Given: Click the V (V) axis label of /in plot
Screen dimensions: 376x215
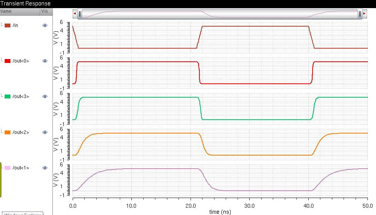Looking at the screenshot, I should pos(56,37).
